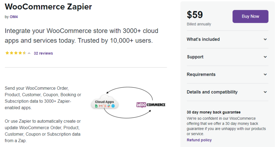Open the OM4 developer link

(14, 17)
